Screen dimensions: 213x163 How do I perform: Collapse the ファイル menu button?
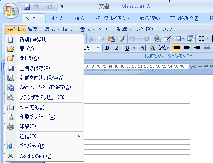coord(15,29)
